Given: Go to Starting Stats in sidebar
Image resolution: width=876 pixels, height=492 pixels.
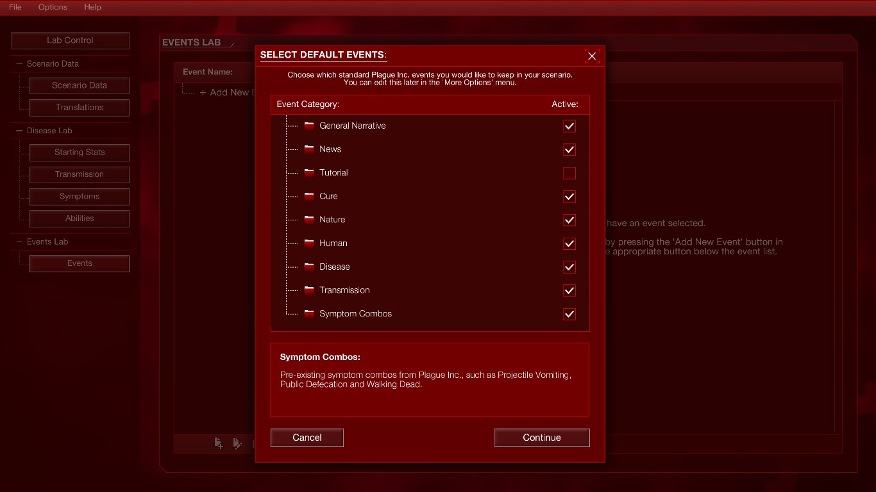Looking at the screenshot, I should [x=80, y=152].
